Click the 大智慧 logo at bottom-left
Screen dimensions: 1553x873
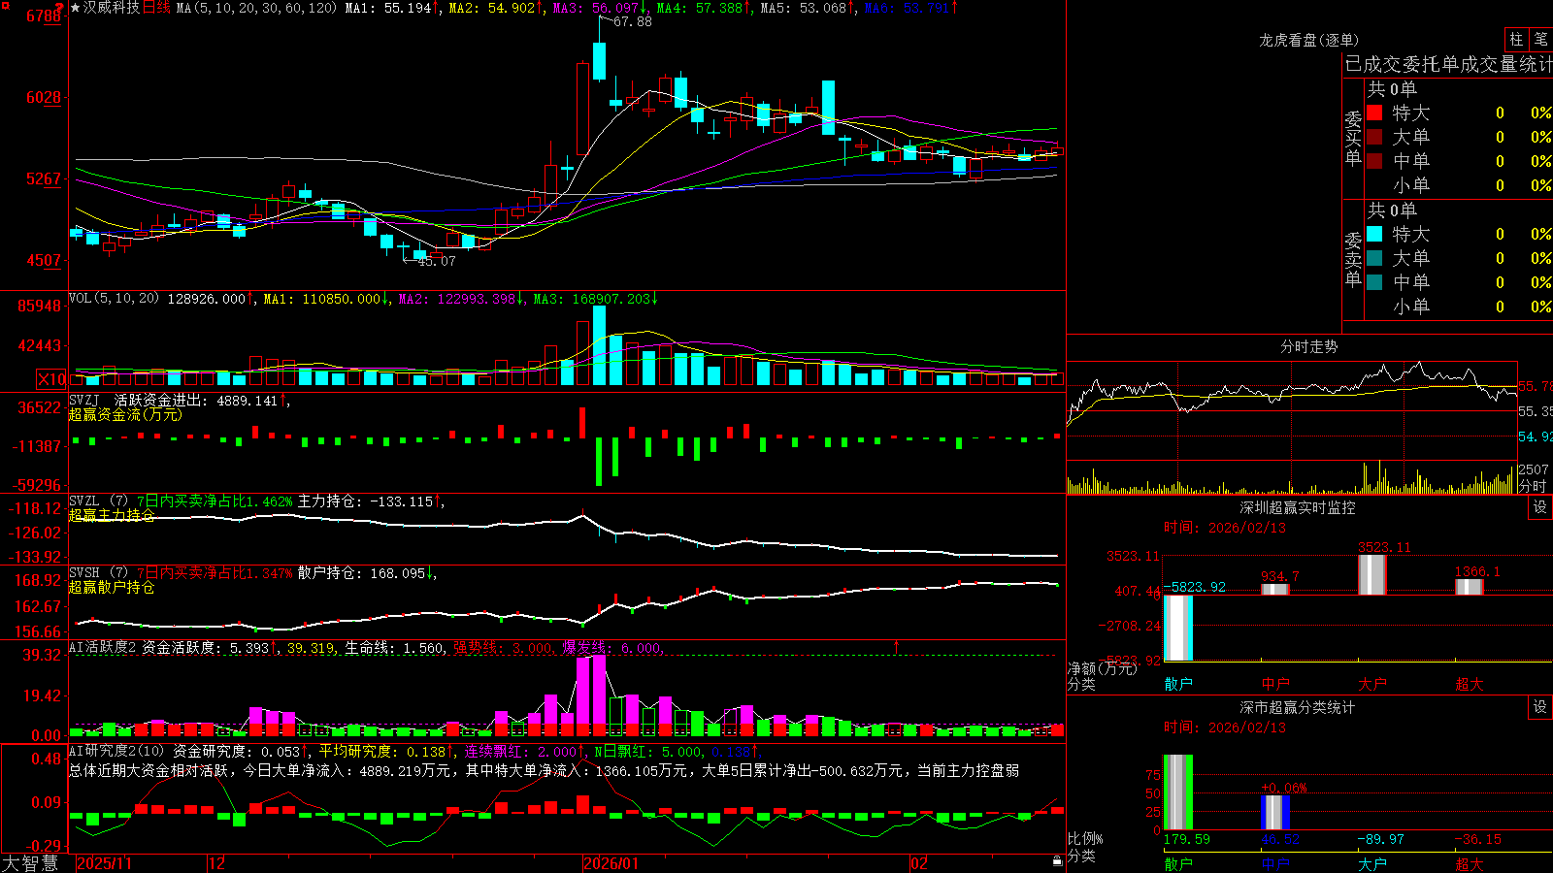coord(31,863)
